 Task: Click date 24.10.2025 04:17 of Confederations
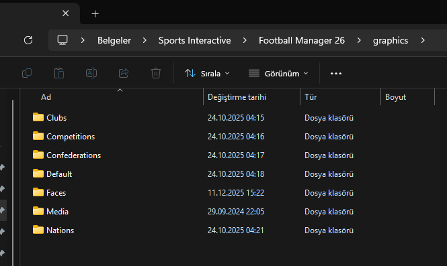(236, 155)
